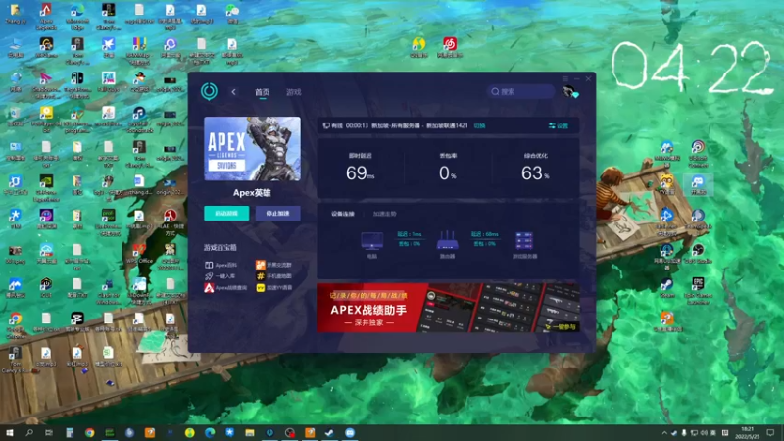Open the Google Chrome desktop shortcut
784x441 pixels.
point(15,326)
